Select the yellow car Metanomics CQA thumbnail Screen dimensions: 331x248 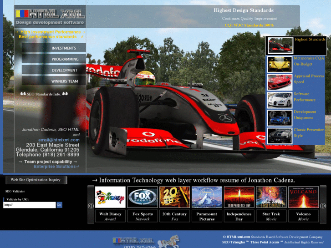[280, 64]
